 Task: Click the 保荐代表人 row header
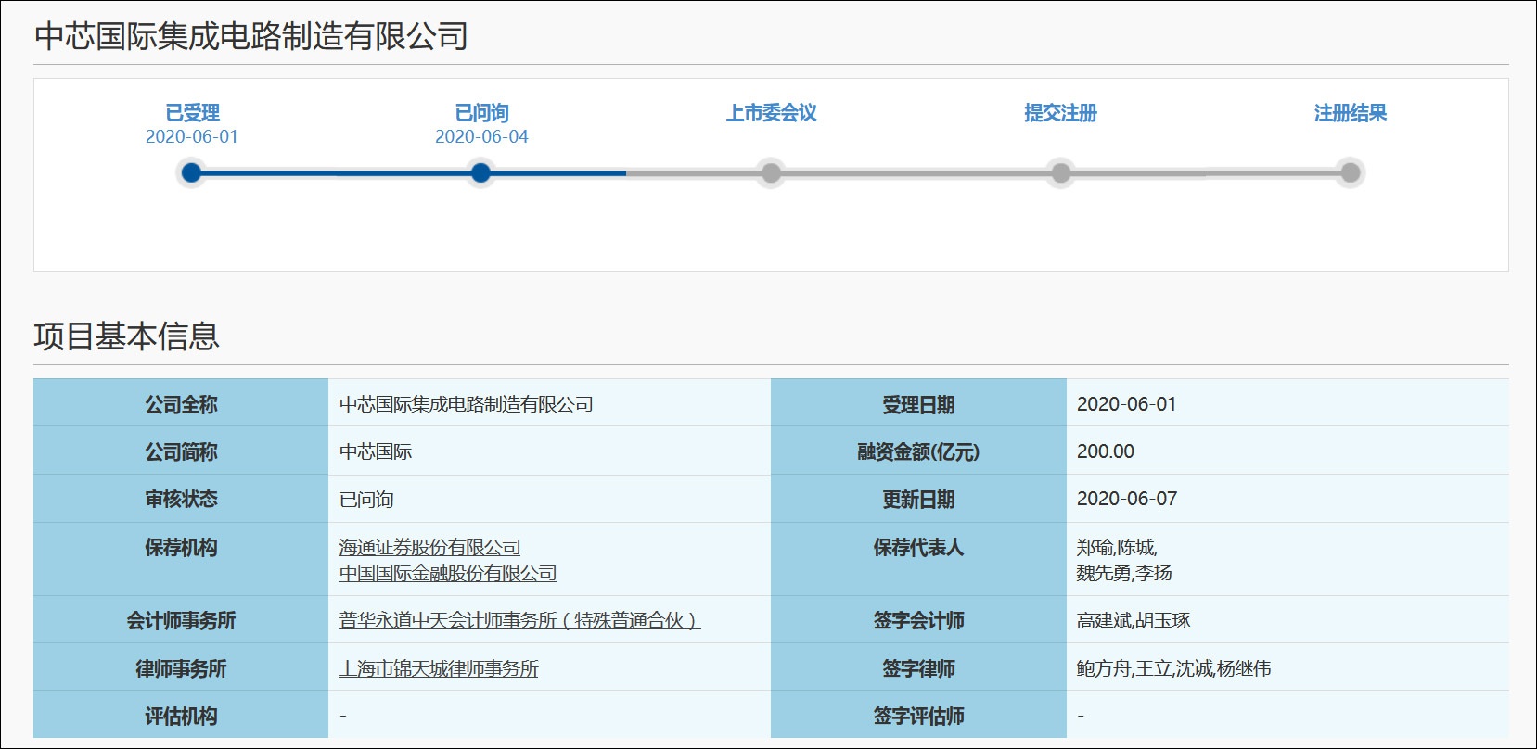coord(918,559)
